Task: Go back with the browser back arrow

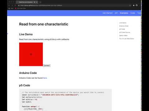Action: 9,5
